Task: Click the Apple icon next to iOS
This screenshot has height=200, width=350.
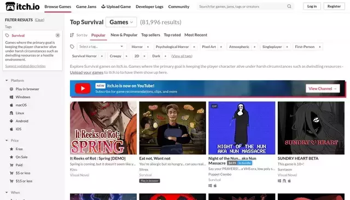Action: pyautogui.click(x=11, y=129)
